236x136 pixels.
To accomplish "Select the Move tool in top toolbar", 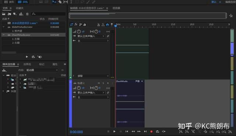I will point(54,2).
